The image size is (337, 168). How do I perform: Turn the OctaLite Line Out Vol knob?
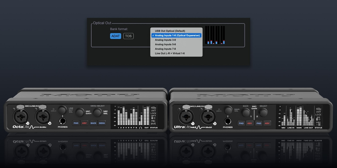tap(63, 109)
